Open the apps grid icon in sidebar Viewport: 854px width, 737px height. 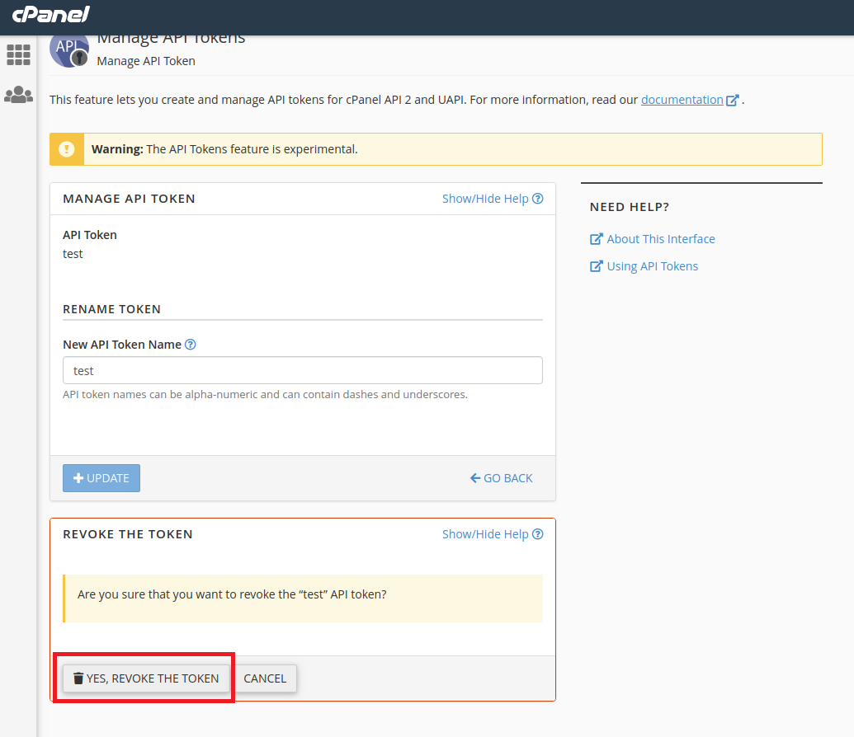[x=18, y=54]
